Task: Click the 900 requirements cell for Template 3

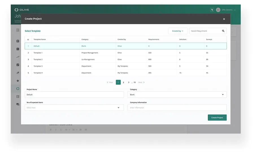Action: 150,66
